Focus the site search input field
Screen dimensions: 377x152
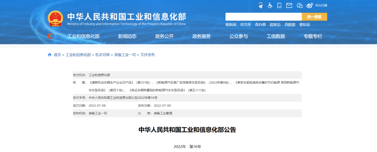[264, 17]
